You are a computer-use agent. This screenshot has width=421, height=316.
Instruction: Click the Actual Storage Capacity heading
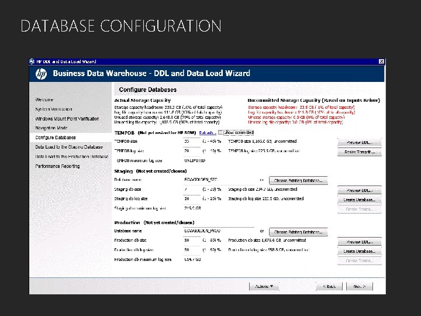pyautogui.click(x=143, y=100)
